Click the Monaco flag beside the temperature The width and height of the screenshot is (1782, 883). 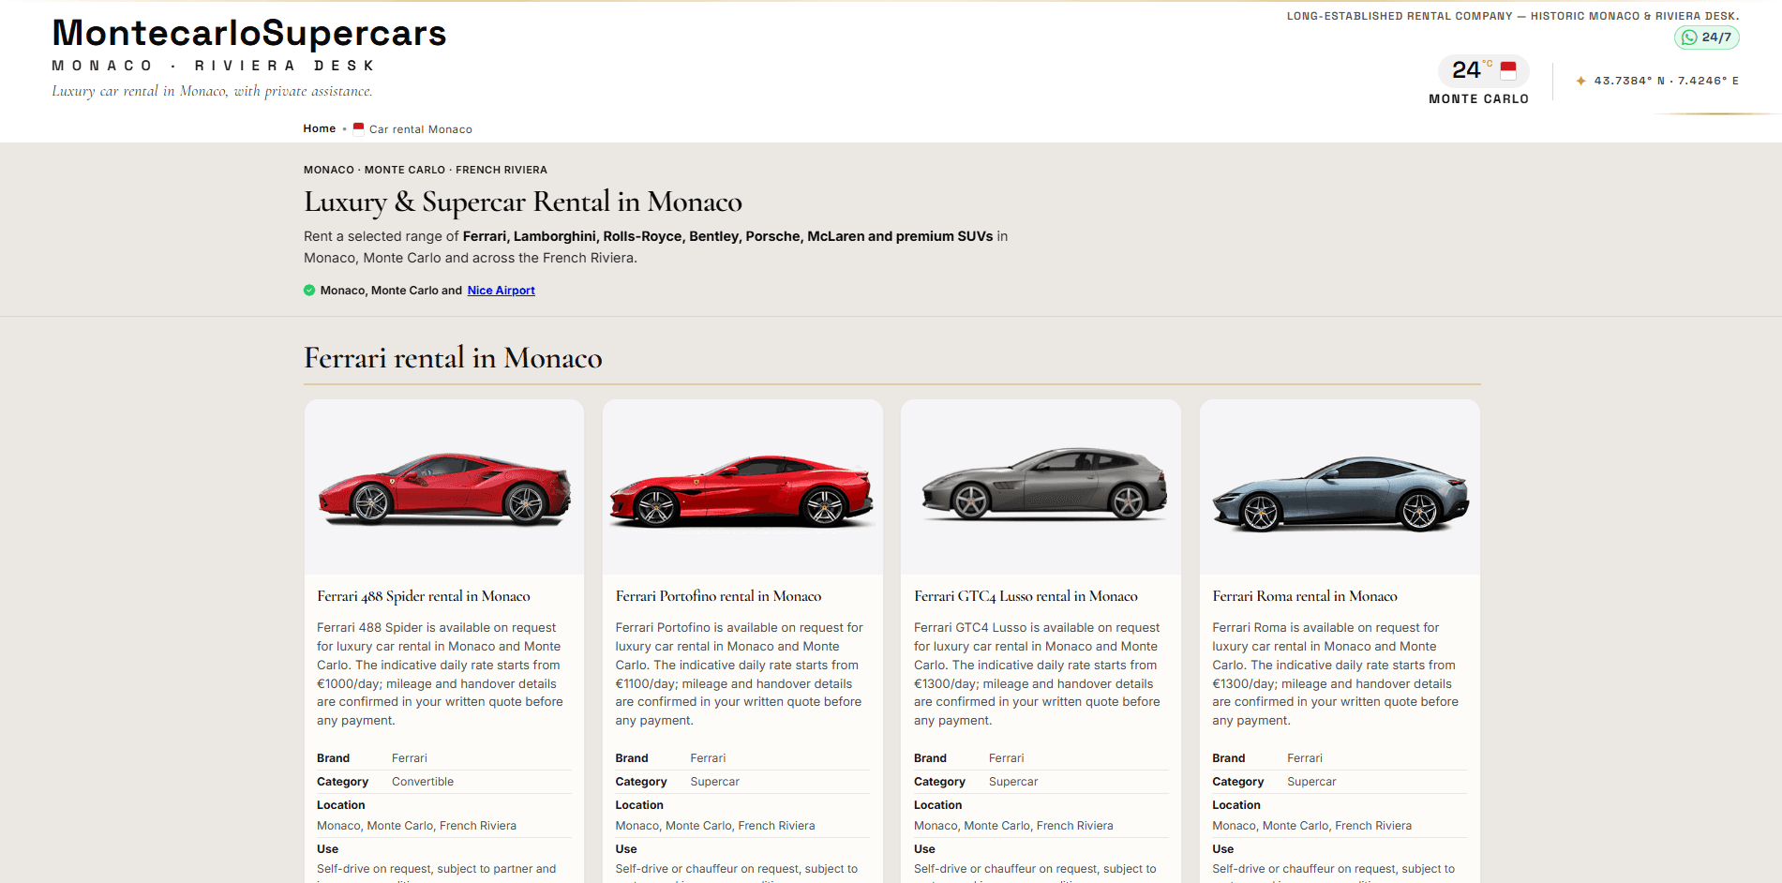click(1508, 70)
